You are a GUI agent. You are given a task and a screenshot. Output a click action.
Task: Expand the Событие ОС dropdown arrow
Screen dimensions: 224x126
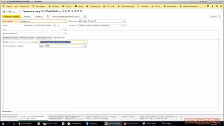122,26
